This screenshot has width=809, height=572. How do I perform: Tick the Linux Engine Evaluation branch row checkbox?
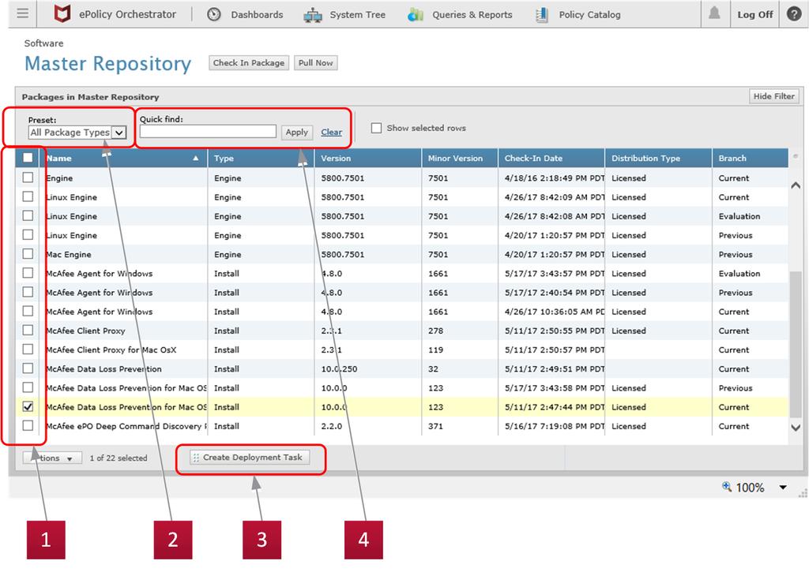click(x=28, y=215)
